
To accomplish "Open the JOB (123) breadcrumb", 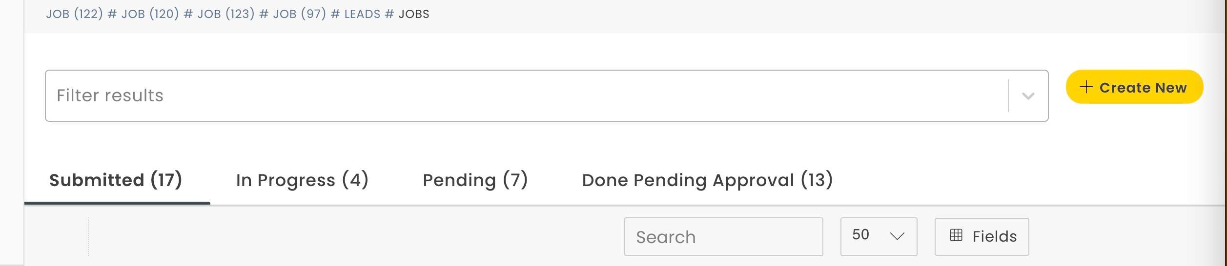I will coord(226,14).
